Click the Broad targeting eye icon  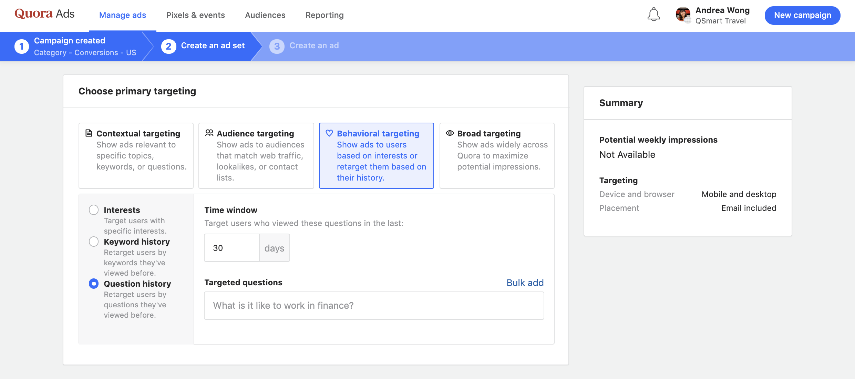coord(450,133)
